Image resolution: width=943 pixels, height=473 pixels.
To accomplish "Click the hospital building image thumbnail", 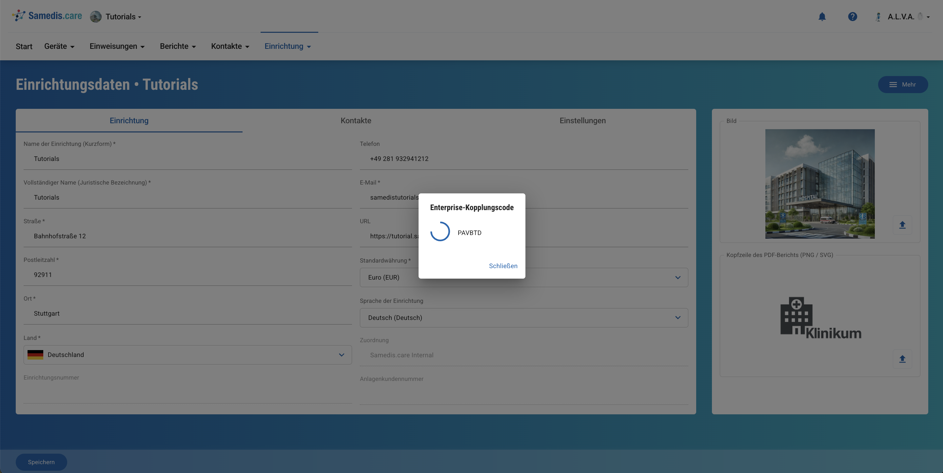I will (x=819, y=184).
